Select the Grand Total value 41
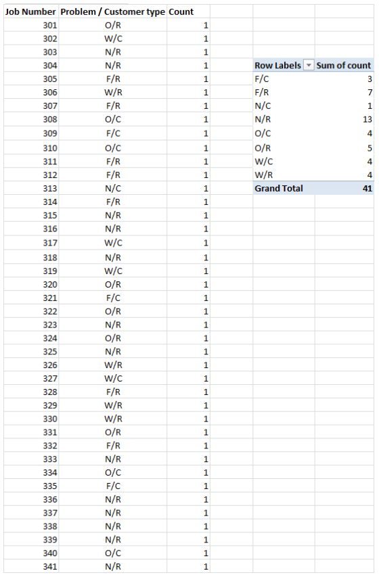Screen dimensions: 379x577 344,189
